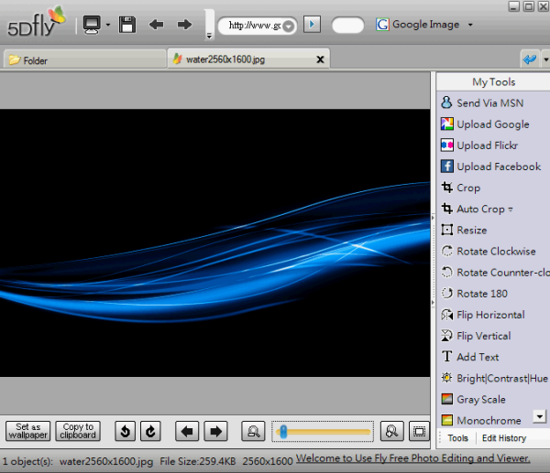
Task: Expand the URL address dropdown arrow
Action: tap(290, 26)
